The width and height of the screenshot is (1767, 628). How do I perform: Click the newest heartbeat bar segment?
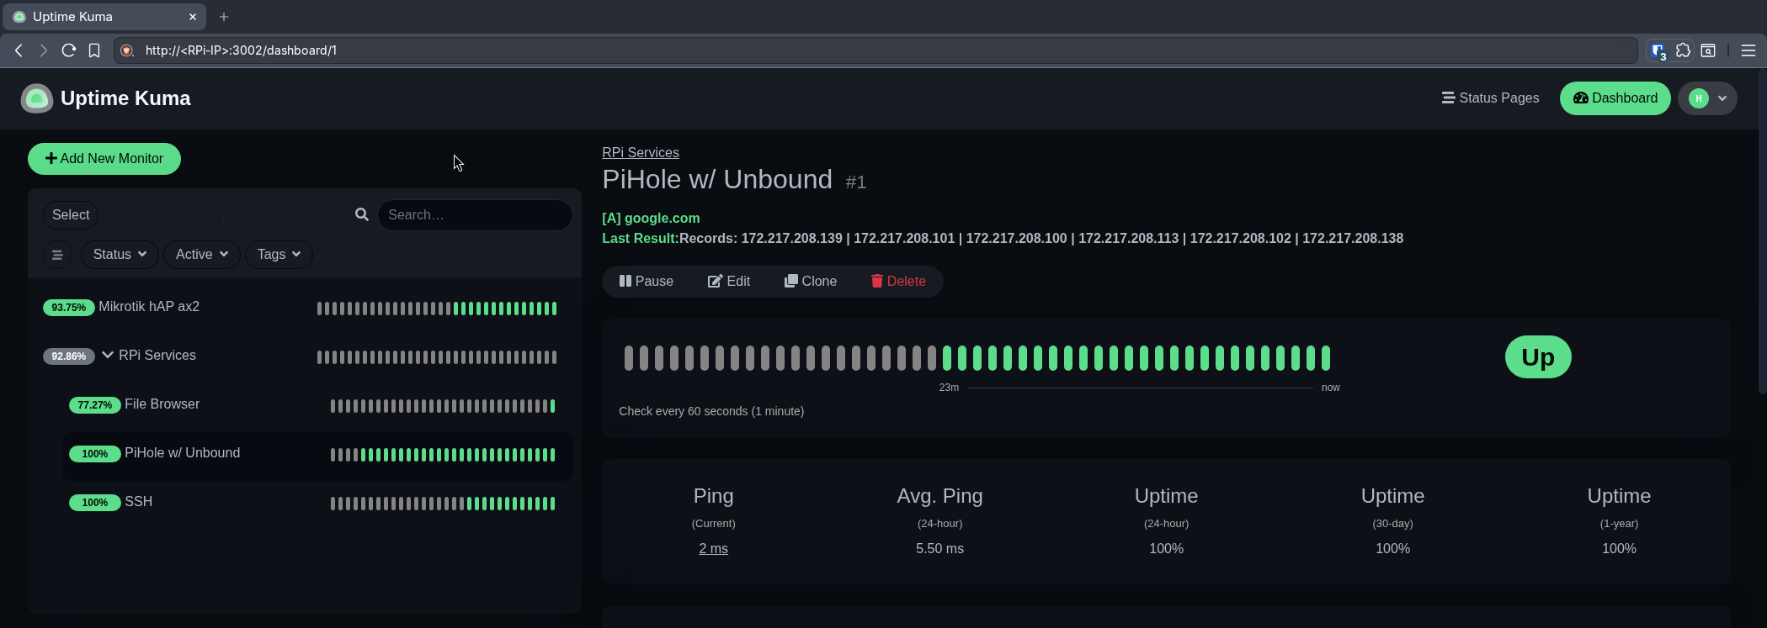tap(1324, 356)
